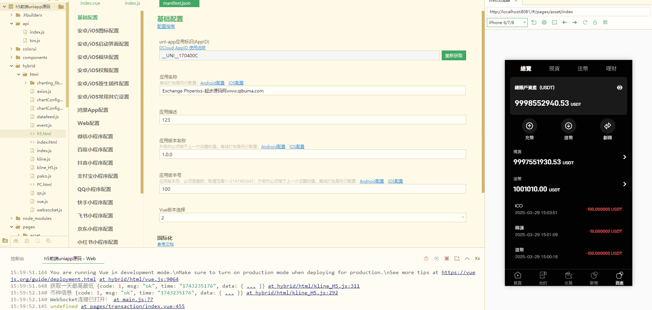Open the preview settings gear icon
652x310 pixels.
click(x=544, y=22)
